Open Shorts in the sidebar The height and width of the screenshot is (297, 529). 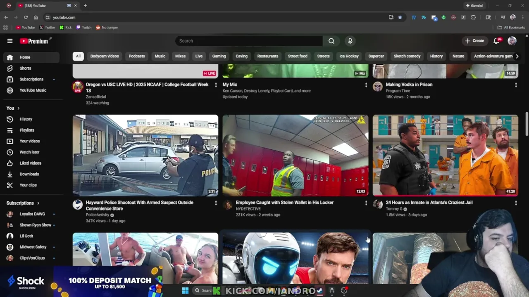point(31,68)
